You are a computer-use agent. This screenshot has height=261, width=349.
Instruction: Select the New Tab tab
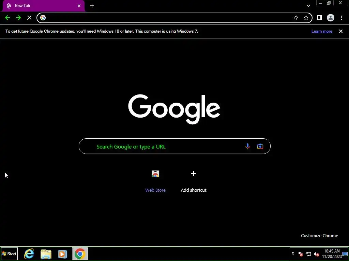point(43,6)
